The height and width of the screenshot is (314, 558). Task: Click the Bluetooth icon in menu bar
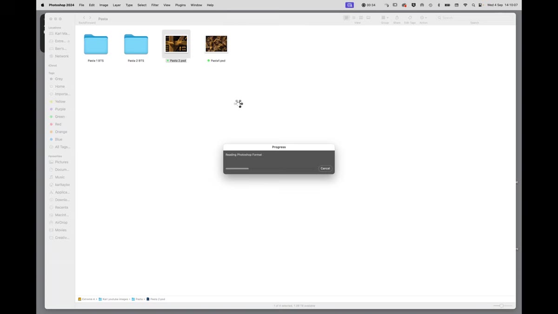(x=438, y=5)
